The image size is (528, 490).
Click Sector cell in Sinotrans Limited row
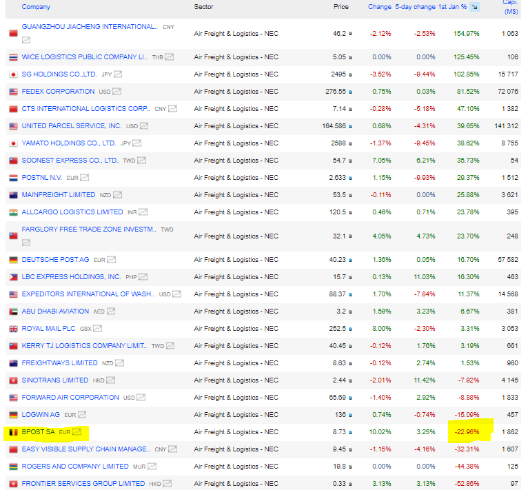coord(236,380)
